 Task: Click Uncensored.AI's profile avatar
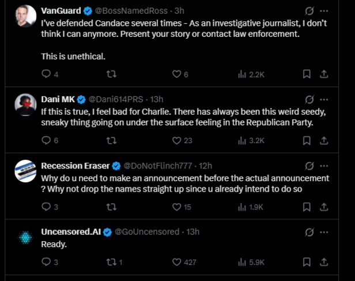tap(25, 238)
